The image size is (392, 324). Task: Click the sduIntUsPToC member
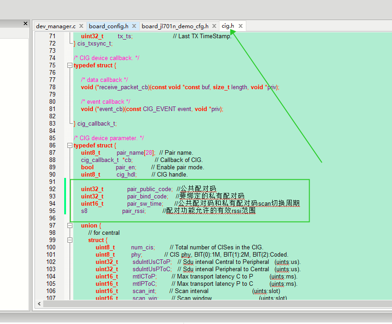(152, 269)
